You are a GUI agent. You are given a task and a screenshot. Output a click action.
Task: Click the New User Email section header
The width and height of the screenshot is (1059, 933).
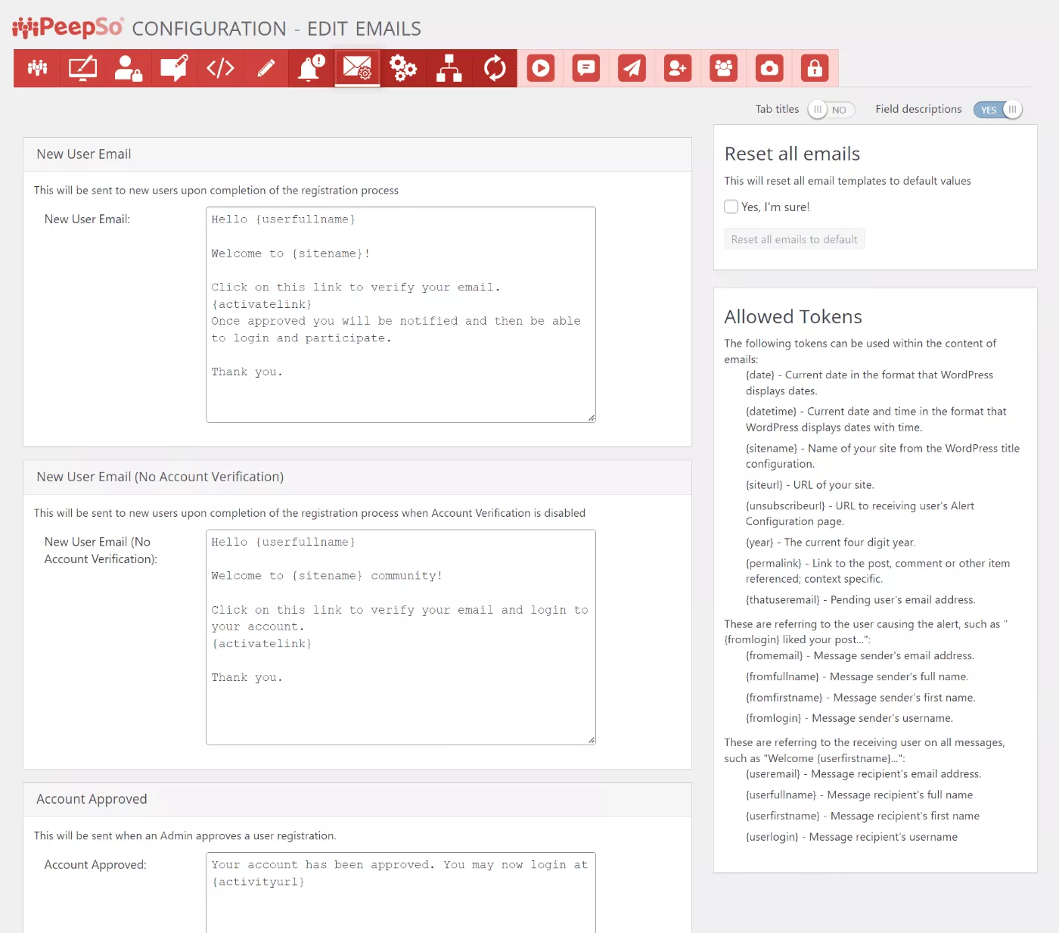coord(357,154)
